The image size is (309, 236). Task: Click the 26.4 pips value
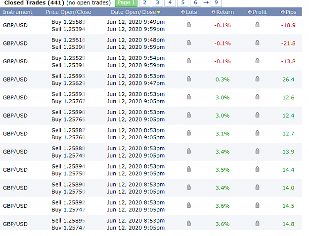pyautogui.click(x=288, y=79)
